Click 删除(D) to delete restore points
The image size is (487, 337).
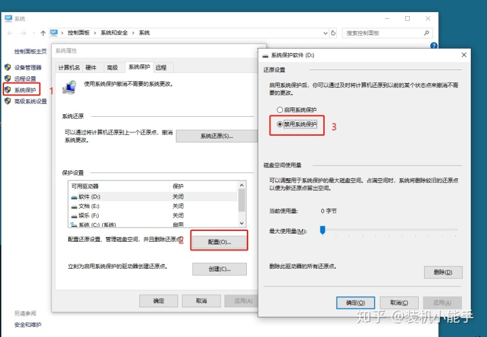tap(443, 272)
